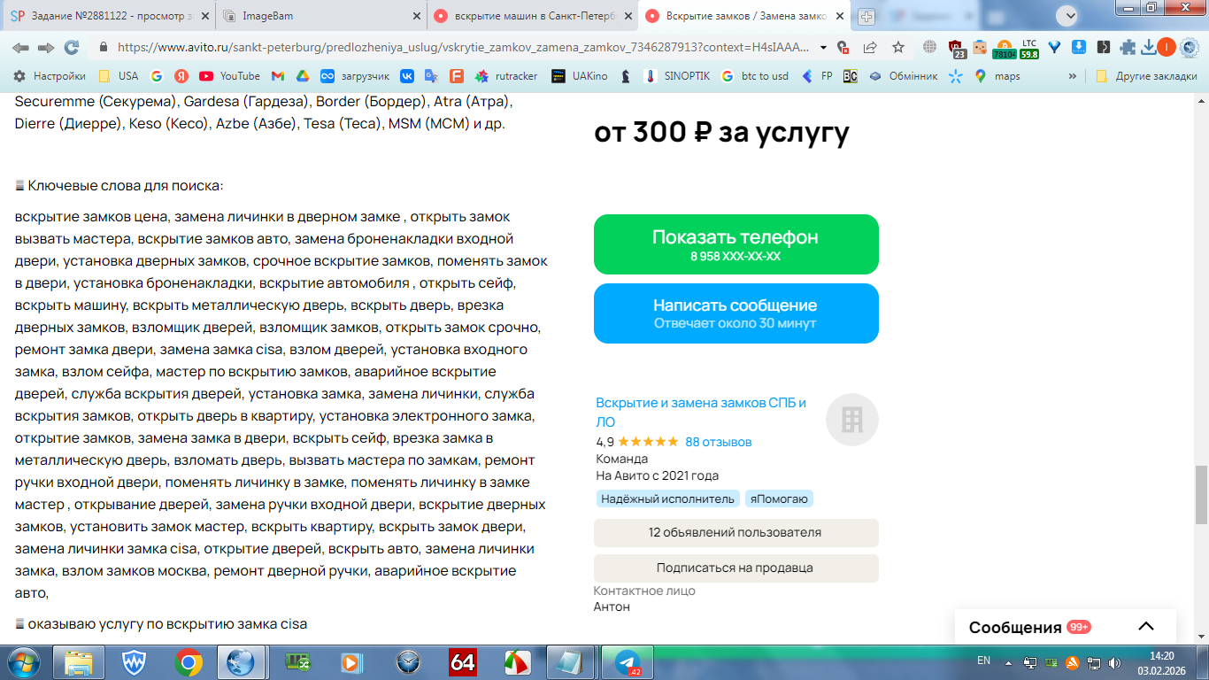Open the Windows Start menu
The image size is (1209, 680).
(25, 662)
